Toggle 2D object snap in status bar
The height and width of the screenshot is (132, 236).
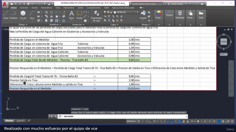click(x=172, y=121)
